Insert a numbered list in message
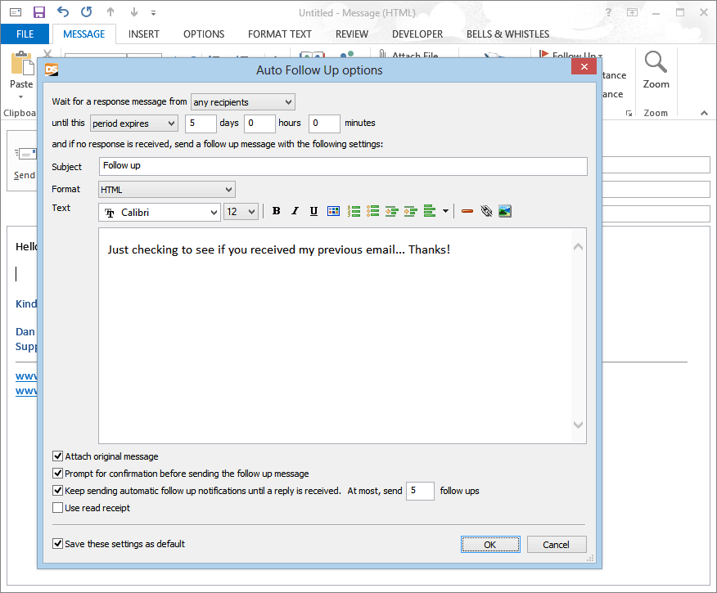This screenshot has height=593, width=717. coord(354,211)
